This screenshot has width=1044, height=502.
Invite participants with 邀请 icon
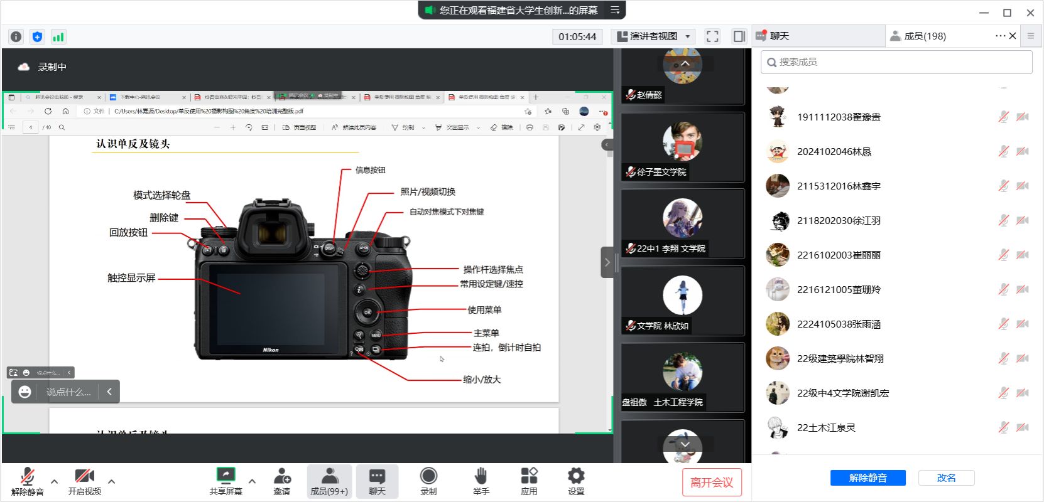point(282,481)
